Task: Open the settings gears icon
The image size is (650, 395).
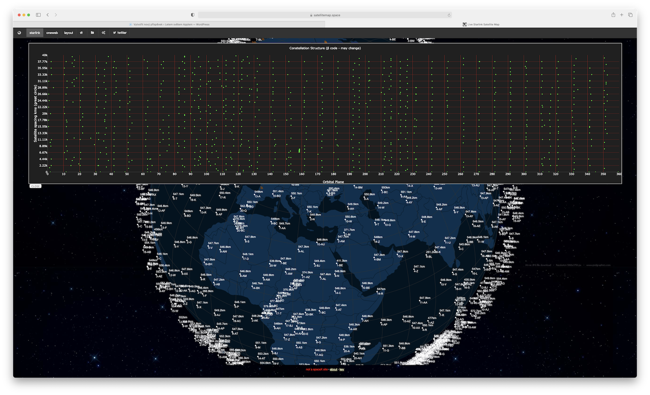Action: tap(103, 32)
